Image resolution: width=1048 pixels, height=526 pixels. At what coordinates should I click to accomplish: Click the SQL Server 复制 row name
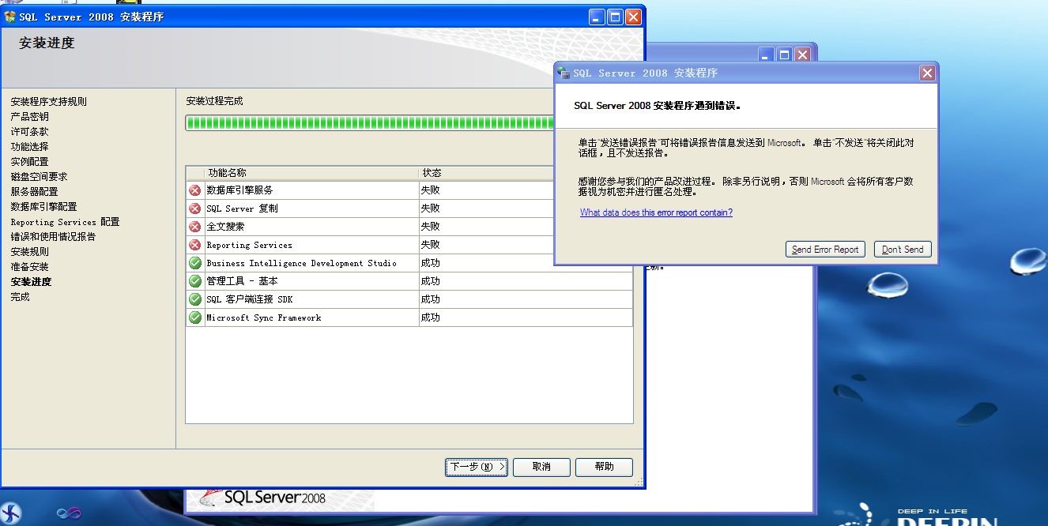[242, 209]
